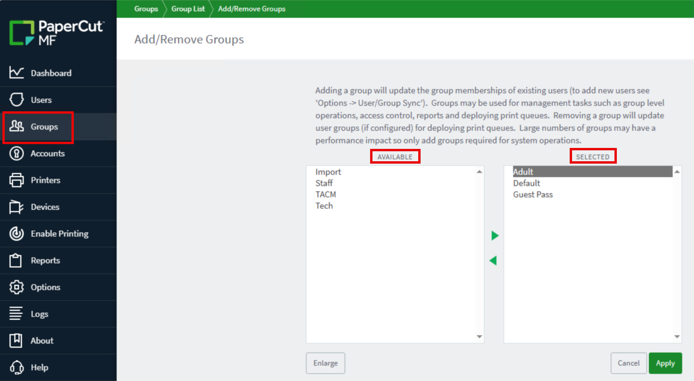Open the Options section
Screen dimensions: 694x381
[x=46, y=287]
